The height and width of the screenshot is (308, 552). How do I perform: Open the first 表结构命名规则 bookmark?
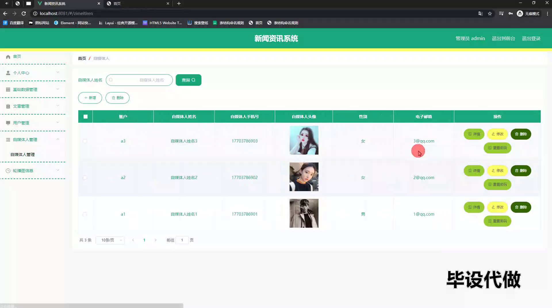coord(229,23)
